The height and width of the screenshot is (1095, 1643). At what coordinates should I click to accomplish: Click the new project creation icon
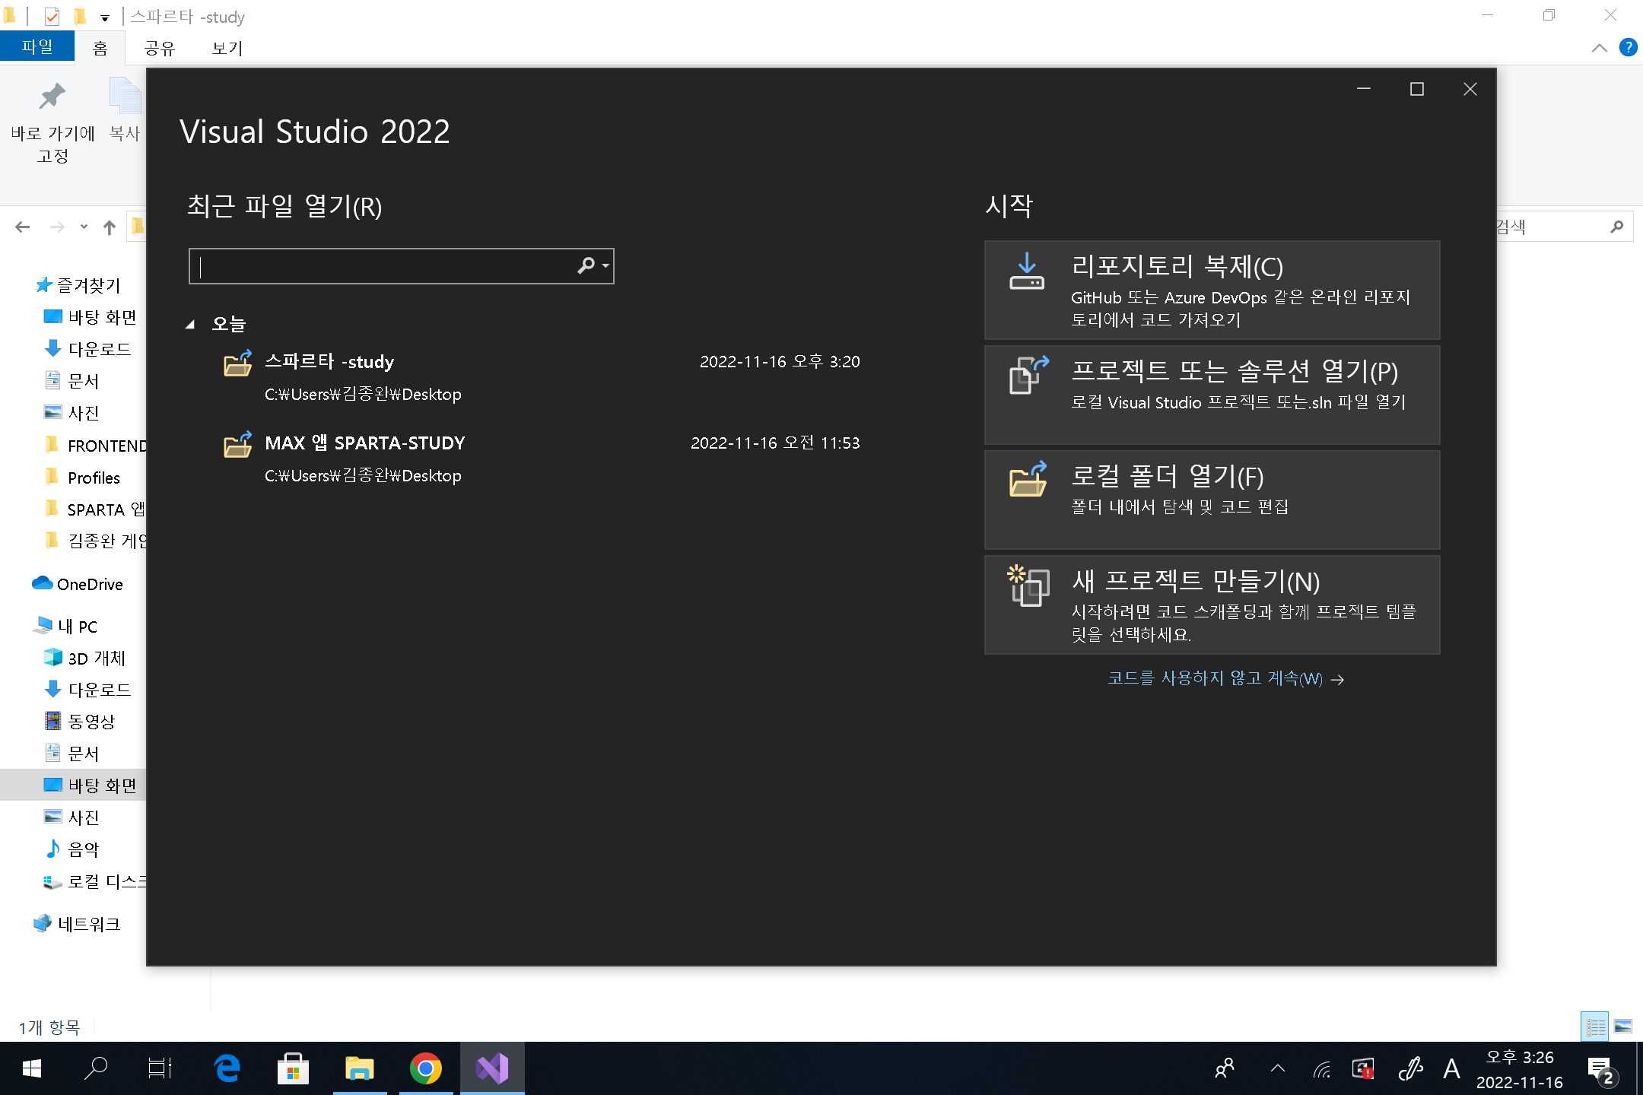click(1028, 585)
